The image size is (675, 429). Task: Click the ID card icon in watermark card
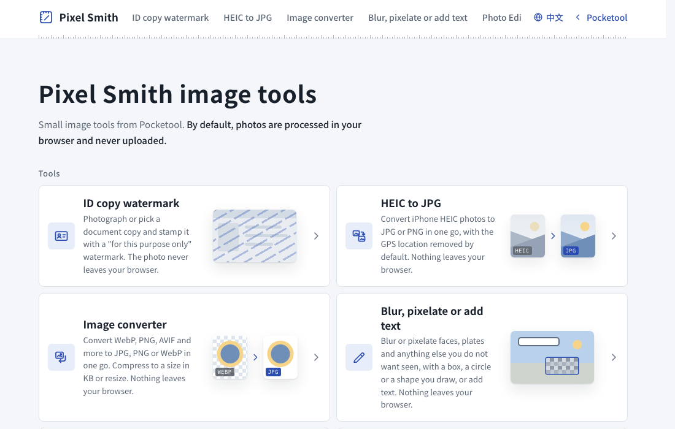(x=61, y=236)
